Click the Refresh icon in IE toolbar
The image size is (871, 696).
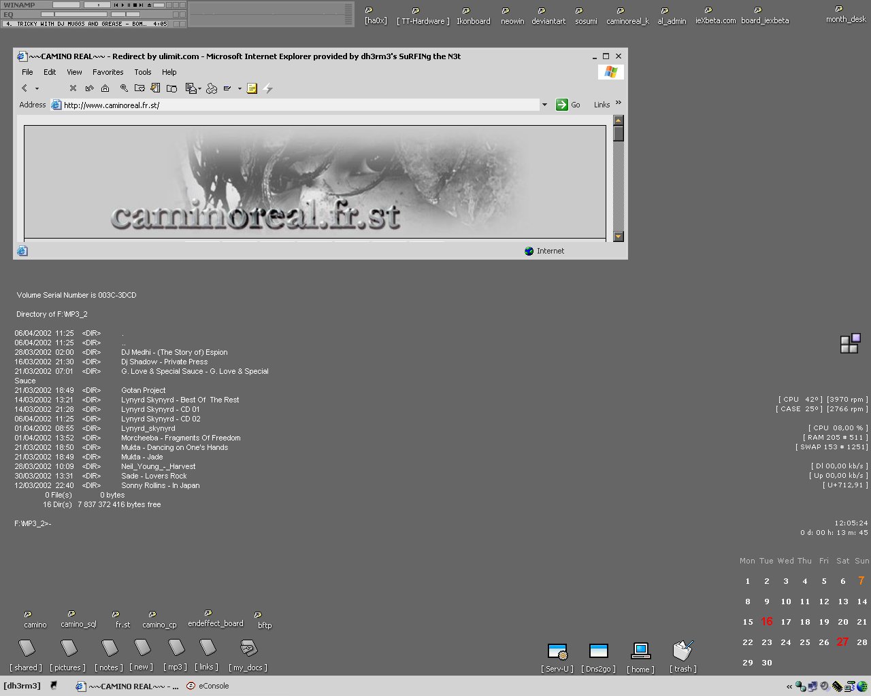coord(89,88)
